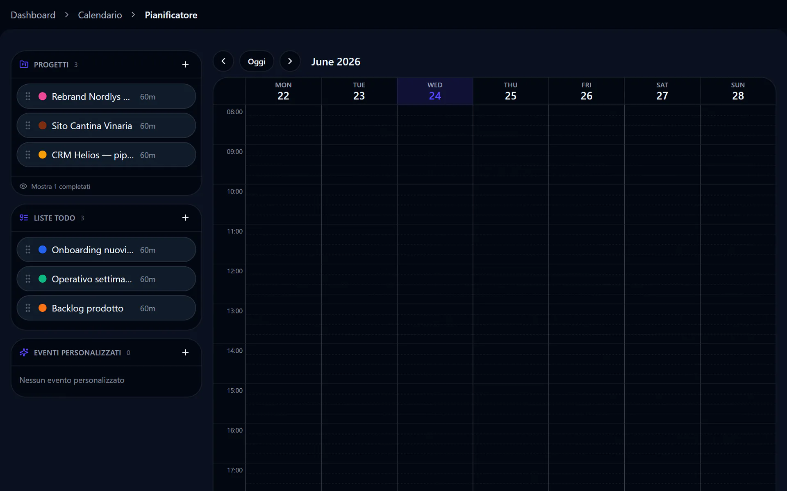
Task: Grab the drag handle of CRM Helios
Action: 28,155
